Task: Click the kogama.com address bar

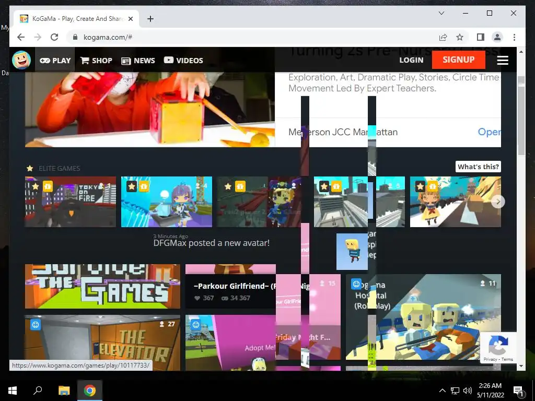Action: point(252,37)
